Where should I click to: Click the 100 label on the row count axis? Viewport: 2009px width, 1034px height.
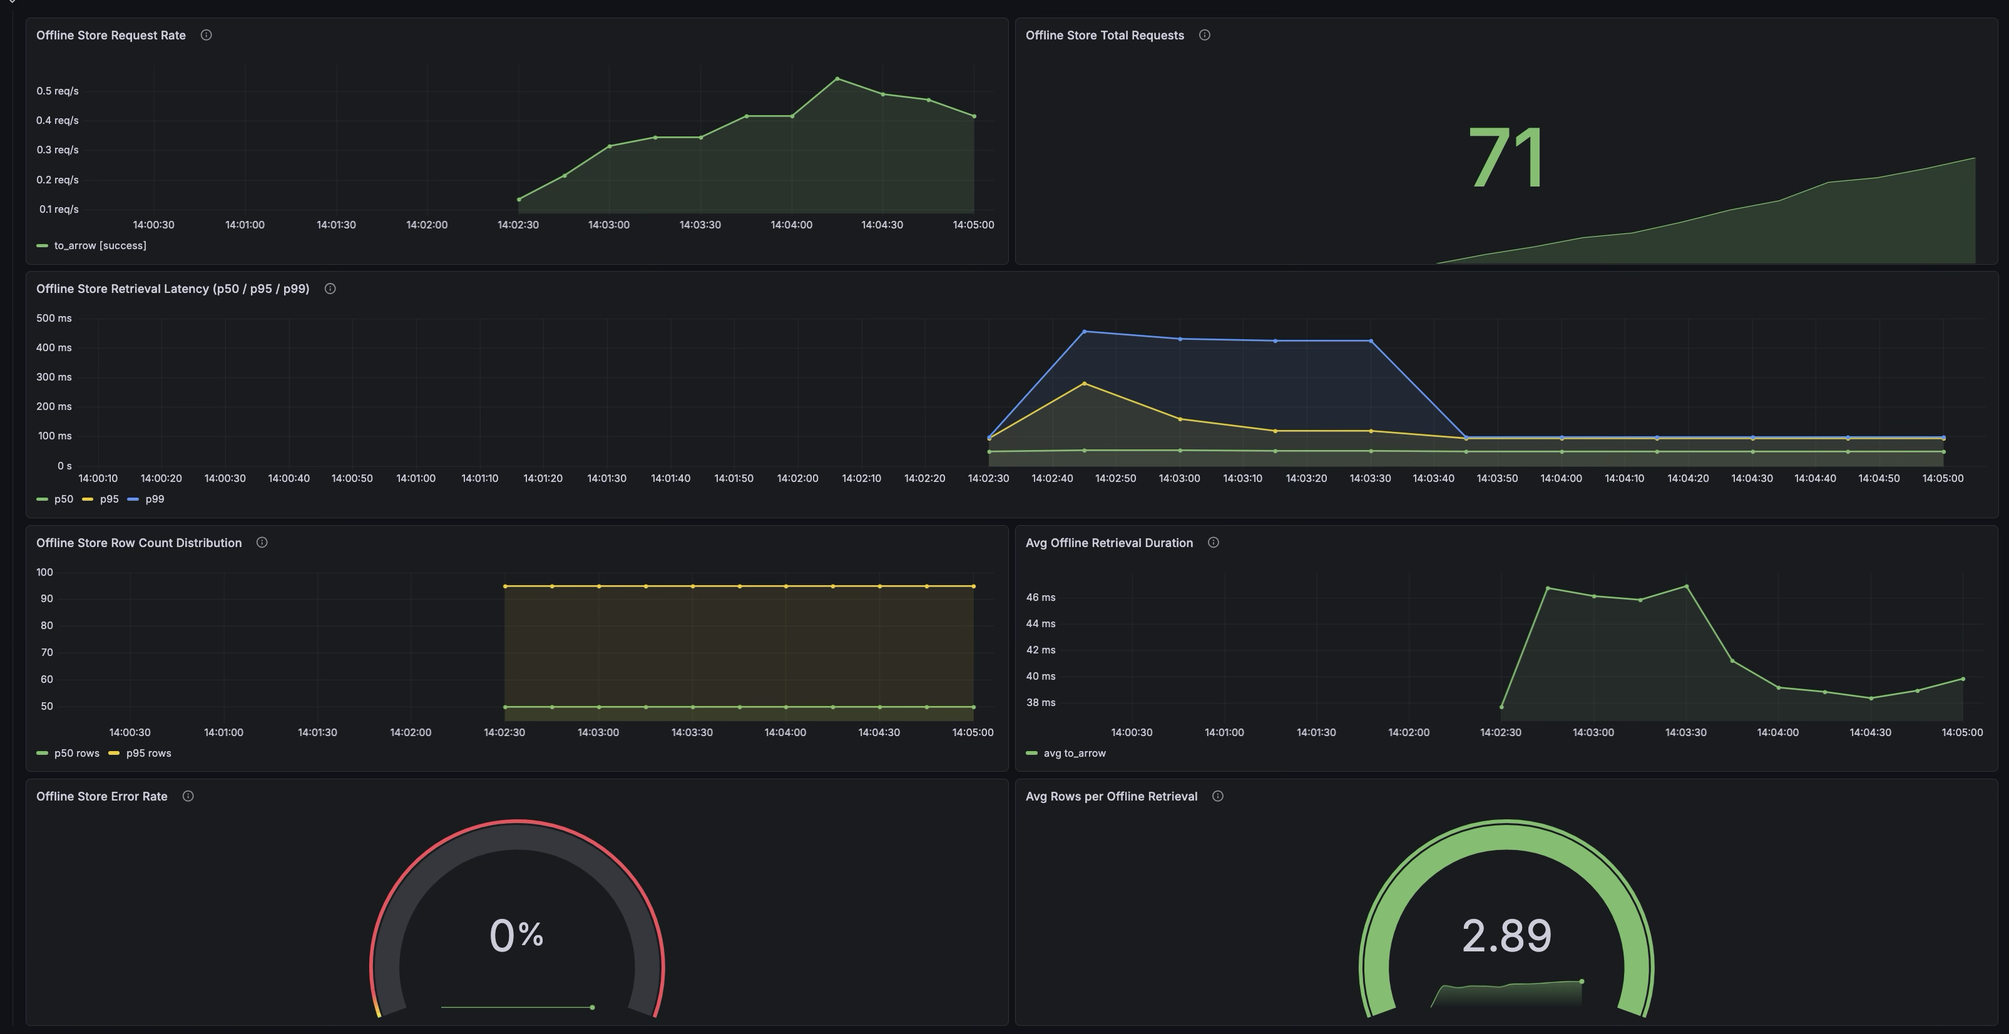(x=44, y=572)
